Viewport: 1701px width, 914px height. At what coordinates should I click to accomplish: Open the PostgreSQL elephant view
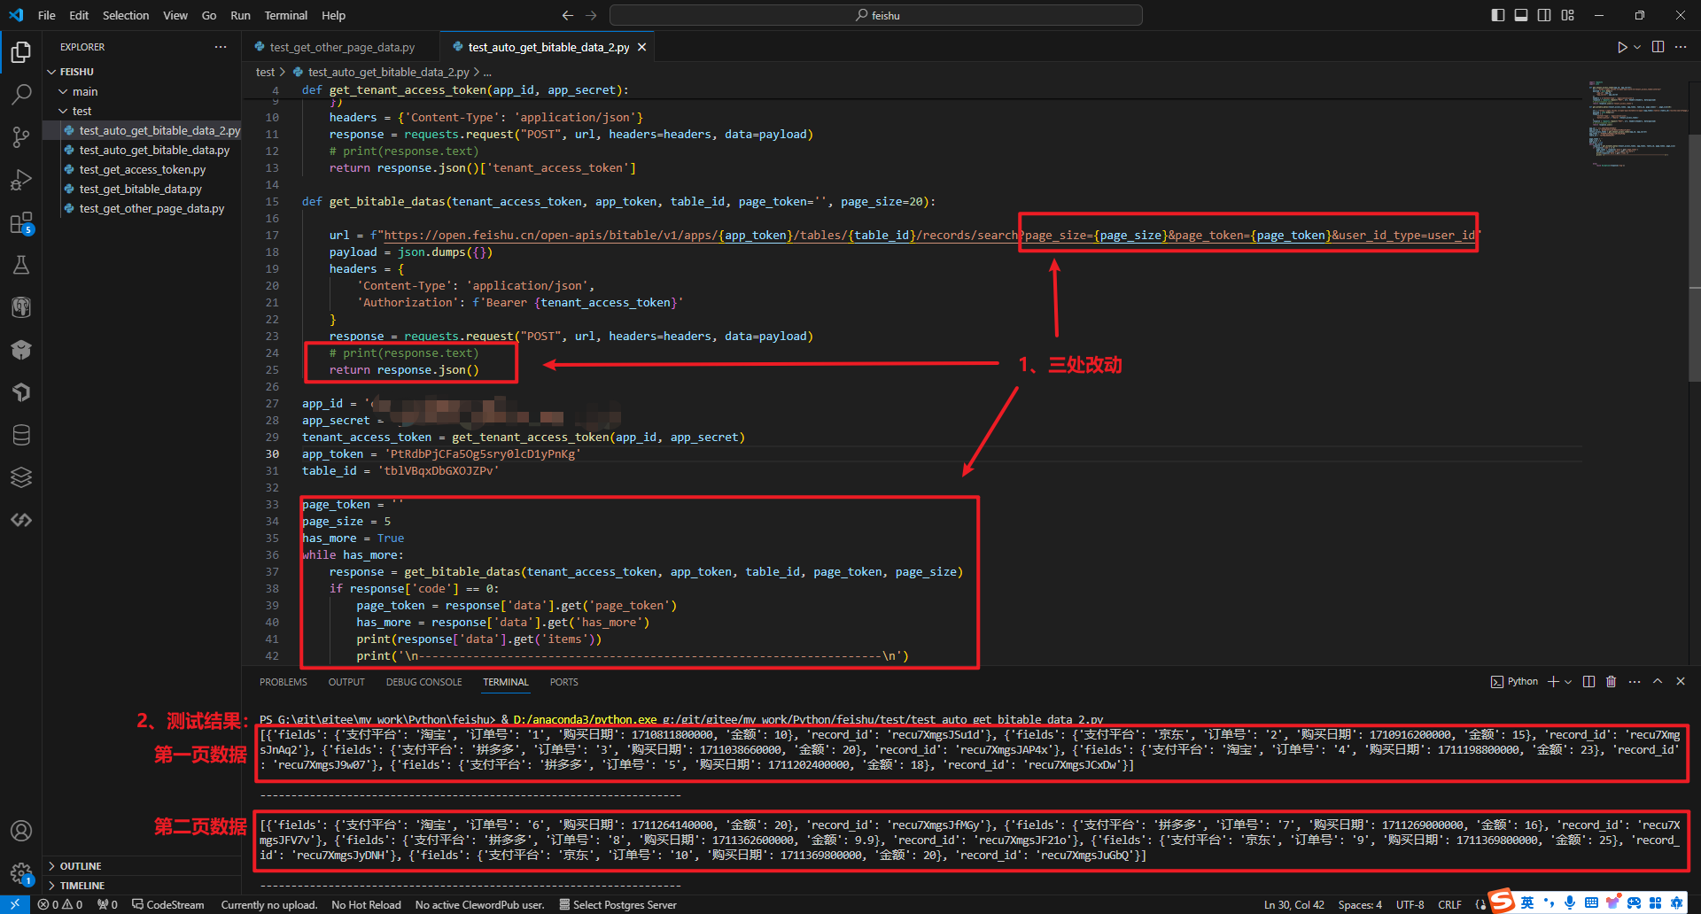pos(21,307)
